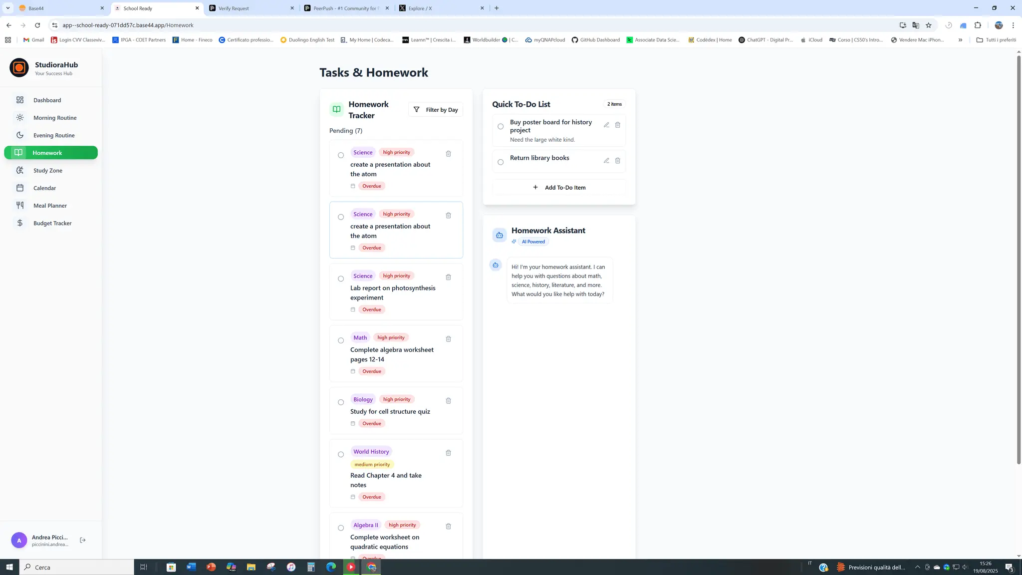Mark first atom presentation task complete
Screen dimensions: 1022x575
click(341, 155)
